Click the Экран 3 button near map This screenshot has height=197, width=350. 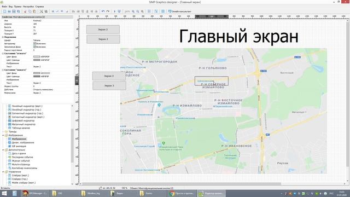coord(109,86)
